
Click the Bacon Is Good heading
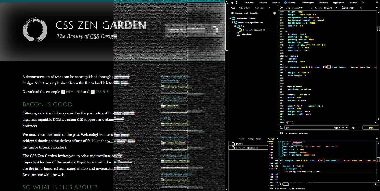click(47, 104)
